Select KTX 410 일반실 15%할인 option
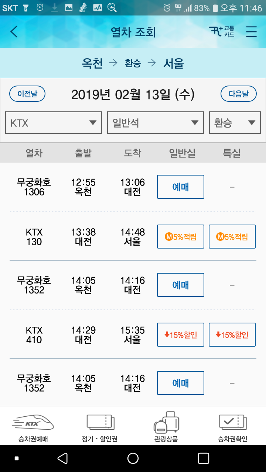Screen dimensions: 266x472 (181, 334)
